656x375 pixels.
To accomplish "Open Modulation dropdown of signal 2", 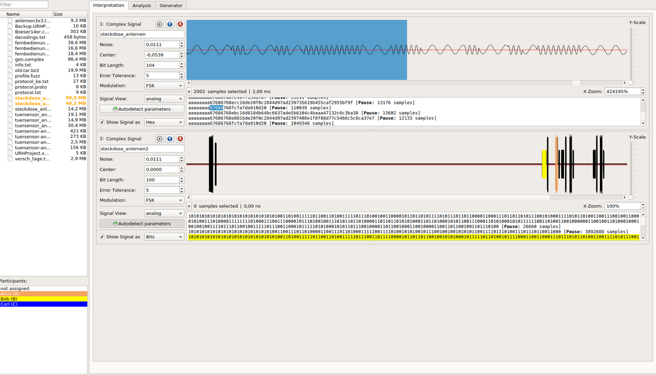I will 164,200.
